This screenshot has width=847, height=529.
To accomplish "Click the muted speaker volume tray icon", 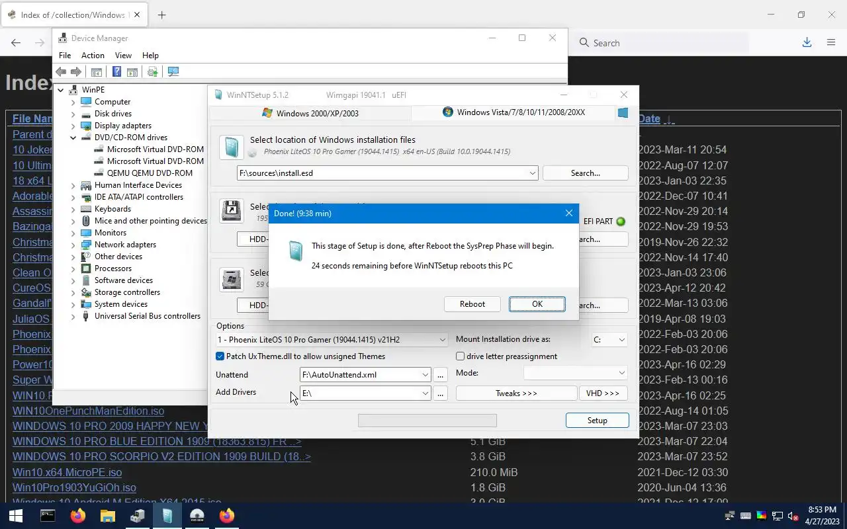I will coord(793,516).
